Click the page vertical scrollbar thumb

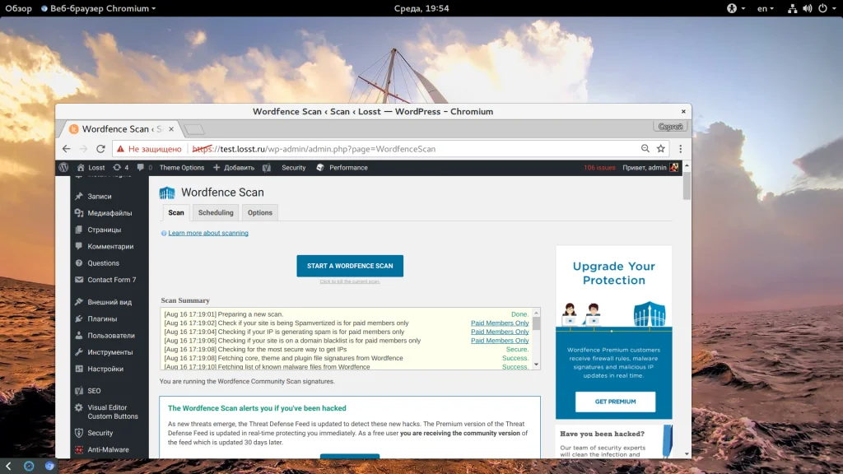click(687, 186)
